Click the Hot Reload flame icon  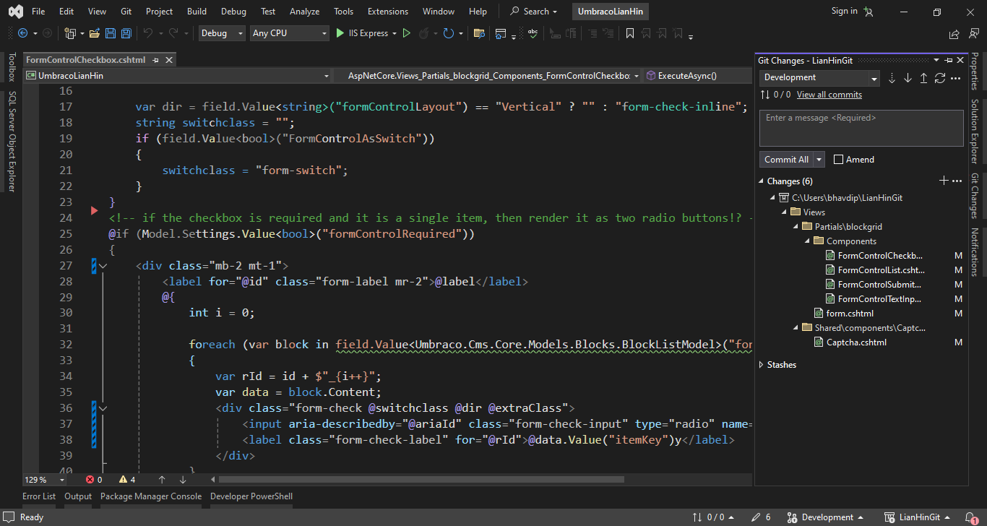point(424,33)
